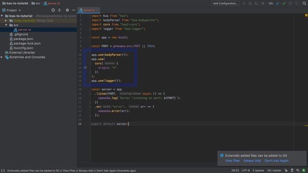Click the Always Add link
This screenshot has width=308, height=173.
click(x=252, y=161)
